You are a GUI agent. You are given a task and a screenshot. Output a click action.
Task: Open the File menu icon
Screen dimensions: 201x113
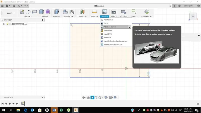coord(7,6)
